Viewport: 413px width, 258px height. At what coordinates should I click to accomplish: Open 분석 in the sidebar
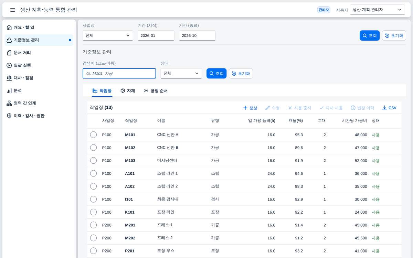click(39, 90)
